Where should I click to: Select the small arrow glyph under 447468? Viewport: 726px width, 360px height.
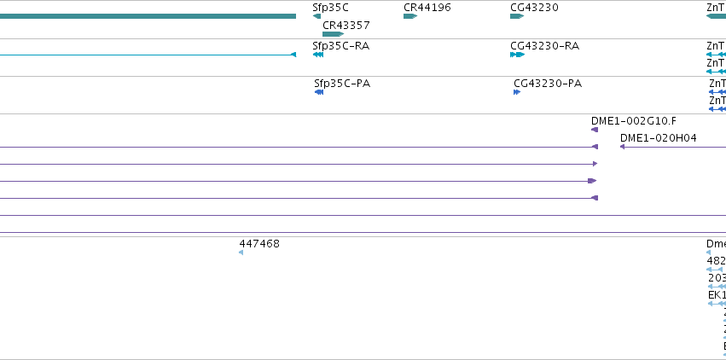coord(241,253)
